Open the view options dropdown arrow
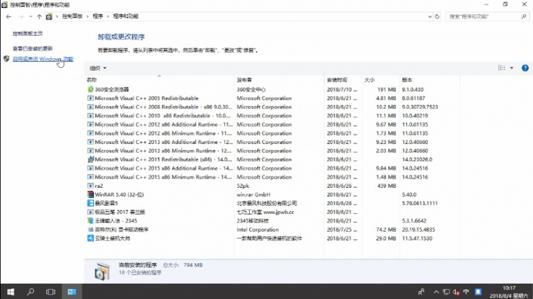This screenshot has height=299, width=533. click(512, 68)
